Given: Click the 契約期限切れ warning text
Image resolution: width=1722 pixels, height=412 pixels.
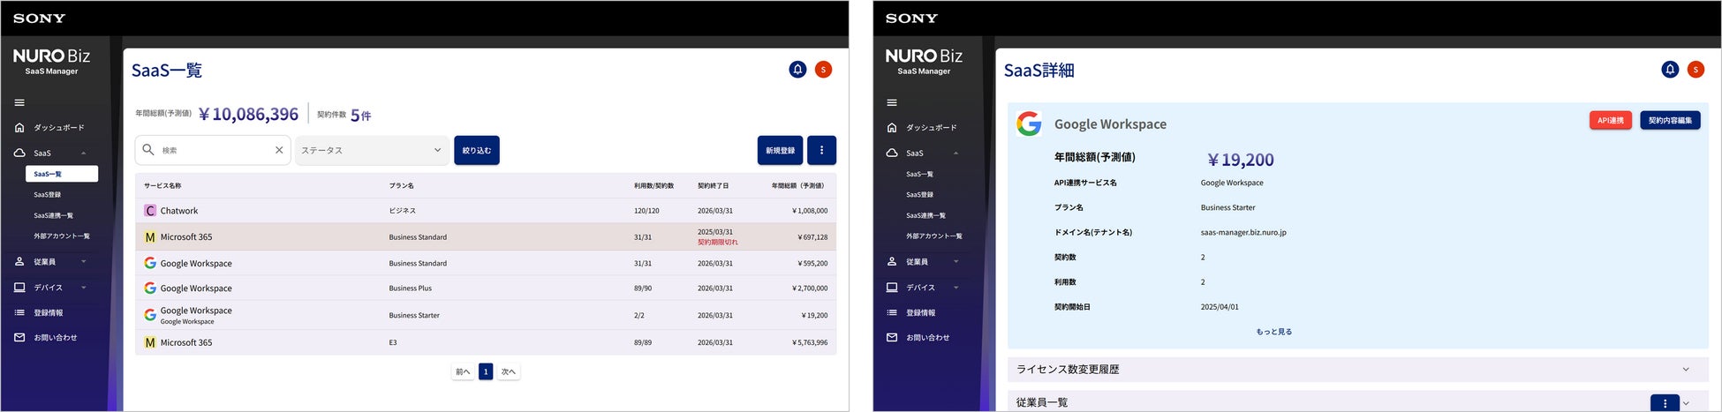Looking at the screenshot, I should pyautogui.click(x=717, y=242).
